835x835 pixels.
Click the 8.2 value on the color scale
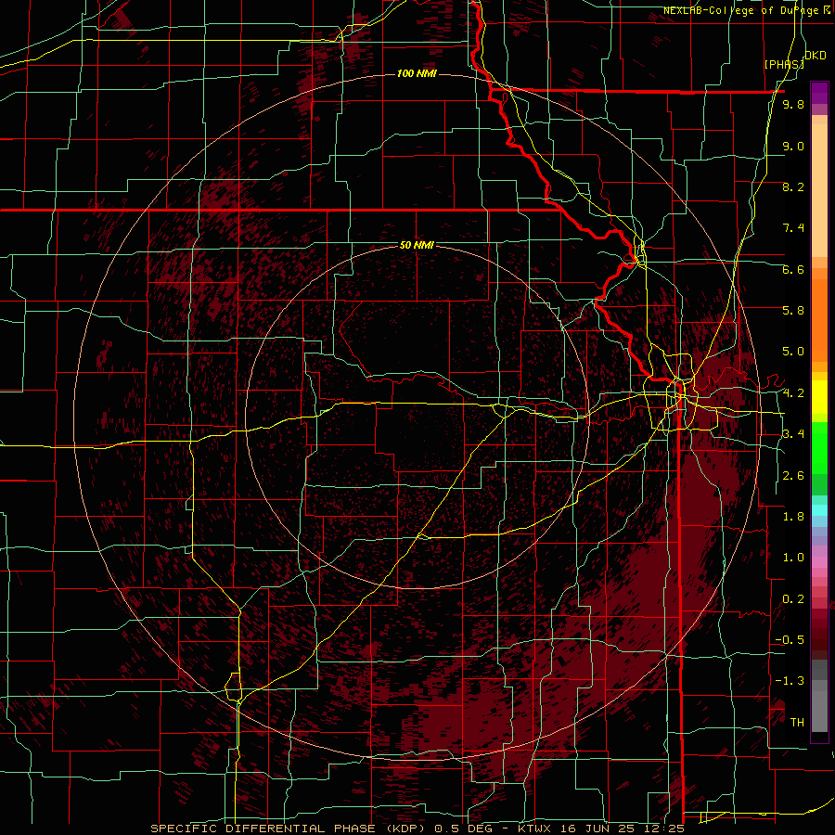point(793,186)
